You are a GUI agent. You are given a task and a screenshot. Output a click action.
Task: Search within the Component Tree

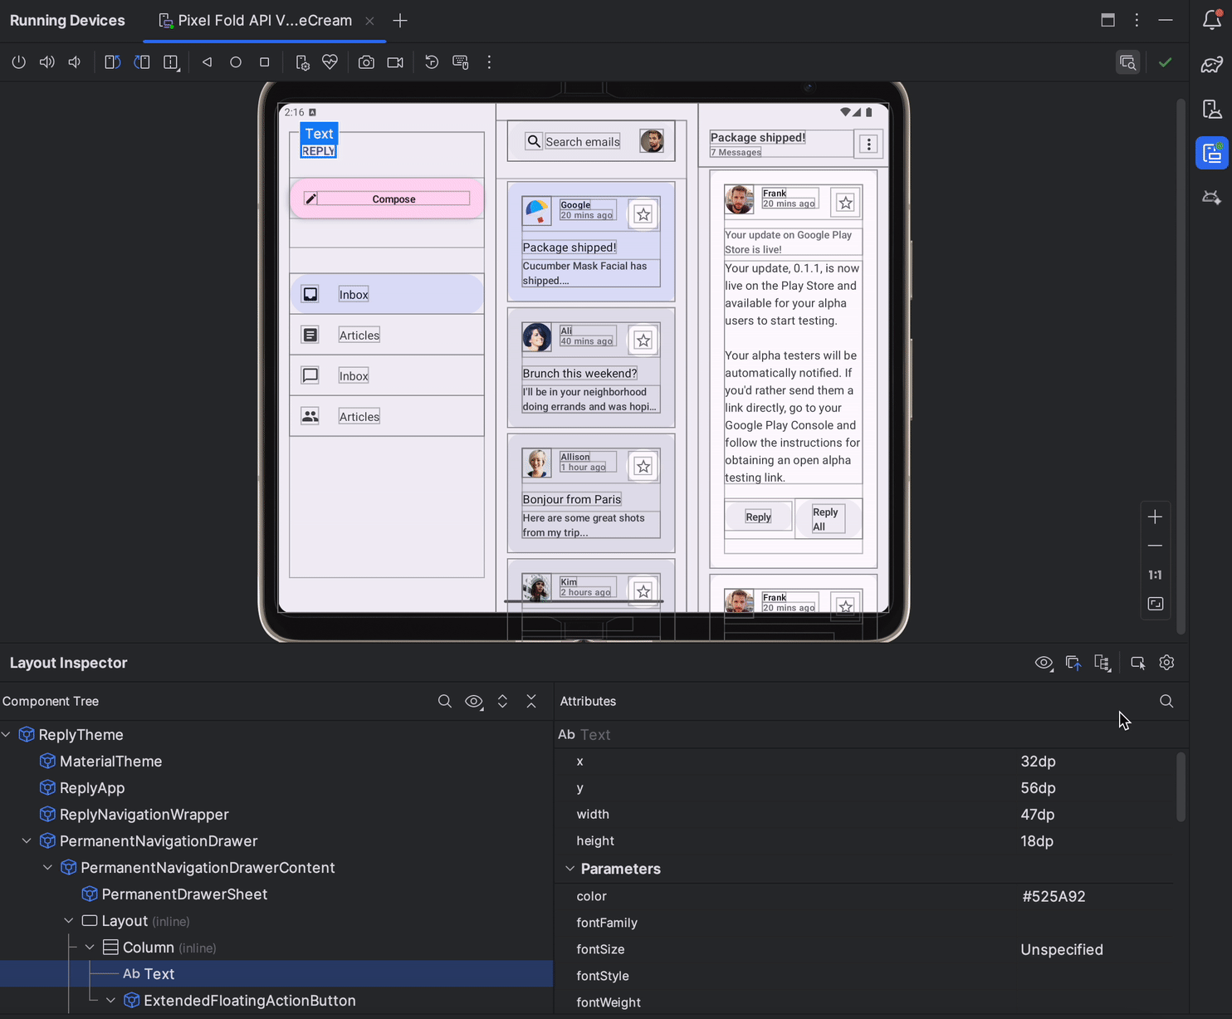(445, 701)
